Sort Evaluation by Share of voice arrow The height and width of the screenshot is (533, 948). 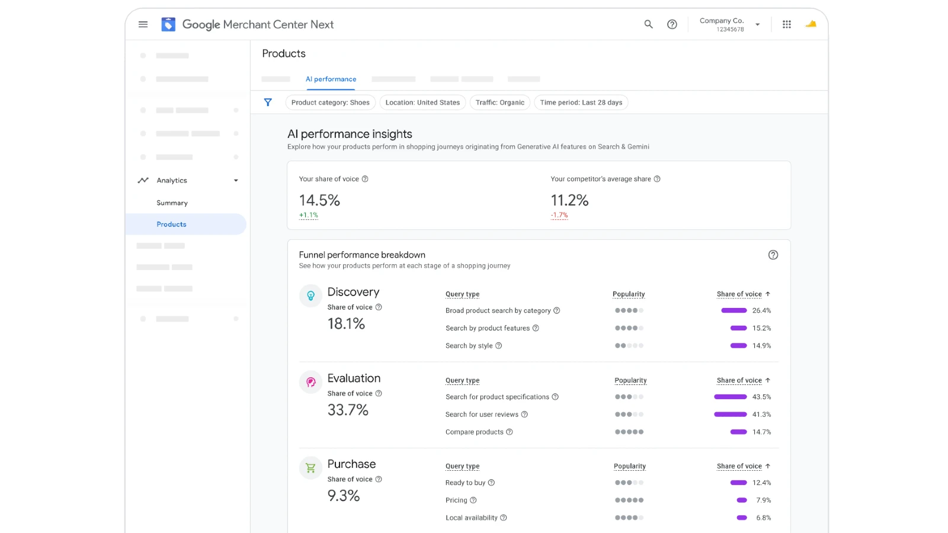point(768,380)
